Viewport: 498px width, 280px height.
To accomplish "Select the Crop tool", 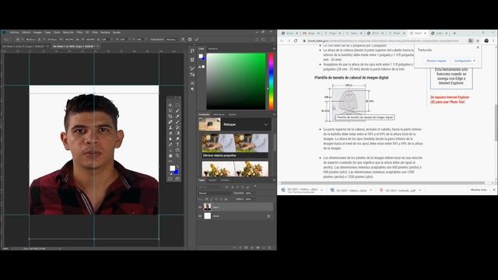I will (x=170, y=116).
